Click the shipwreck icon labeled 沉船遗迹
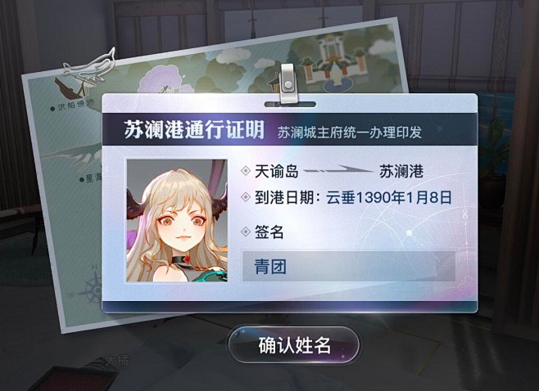Screen dimensions: 539x391 click(71, 88)
